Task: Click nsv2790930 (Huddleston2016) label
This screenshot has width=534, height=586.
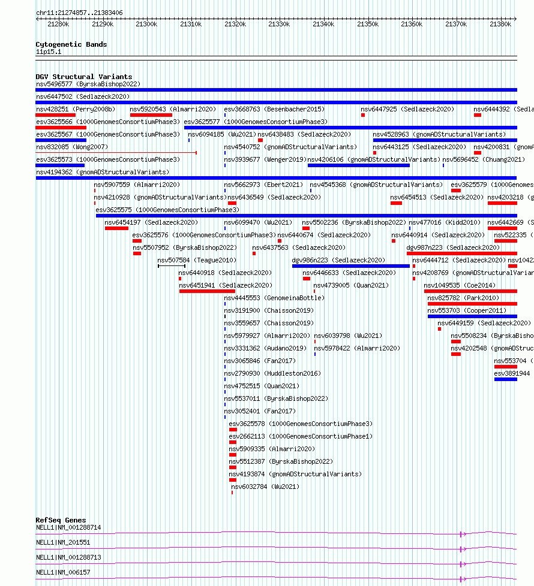Action: coord(272,374)
